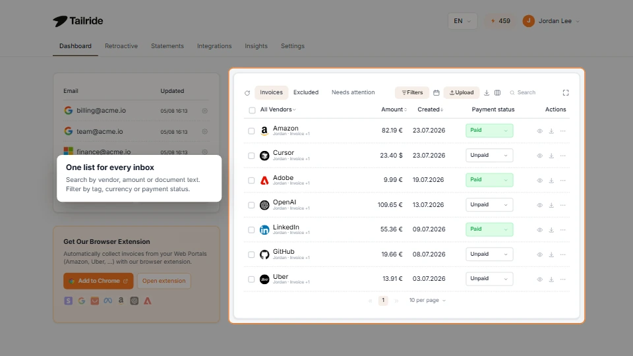Tick the Adobe row checkbox

(251, 181)
